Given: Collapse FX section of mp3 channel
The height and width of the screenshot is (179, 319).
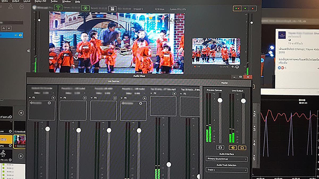Looking at the screenshot, I should coord(152,93).
